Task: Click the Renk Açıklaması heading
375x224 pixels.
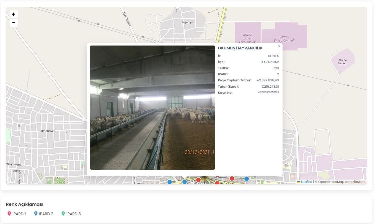Action: pyautogui.click(x=25, y=204)
